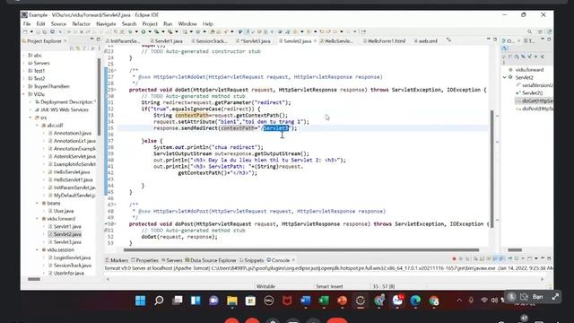Switch to the HelloForm1.html editor tab
The width and height of the screenshot is (574, 323).
pyautogui.click(x=384, y=41)
